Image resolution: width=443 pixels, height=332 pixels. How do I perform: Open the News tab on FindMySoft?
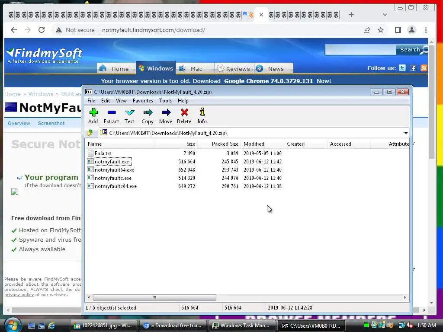coord(273,69)
